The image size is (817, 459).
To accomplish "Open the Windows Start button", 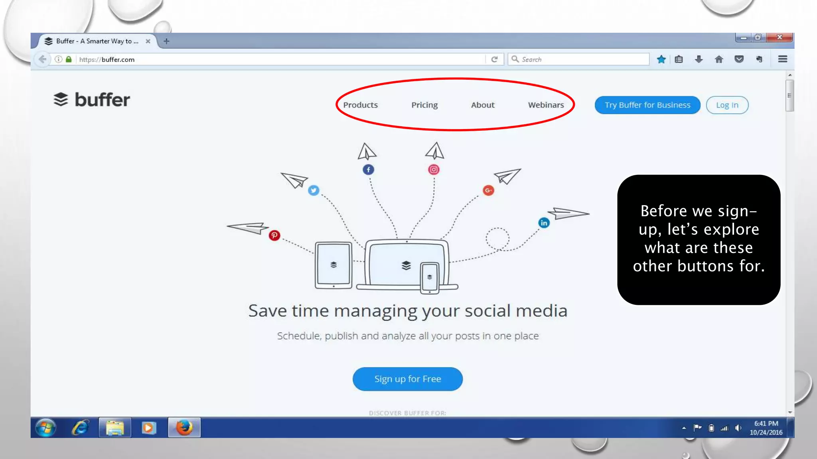I will 45,428.
